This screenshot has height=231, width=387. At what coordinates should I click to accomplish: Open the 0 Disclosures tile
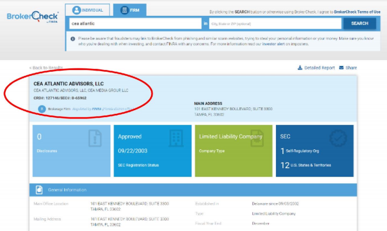pos(71,150)
